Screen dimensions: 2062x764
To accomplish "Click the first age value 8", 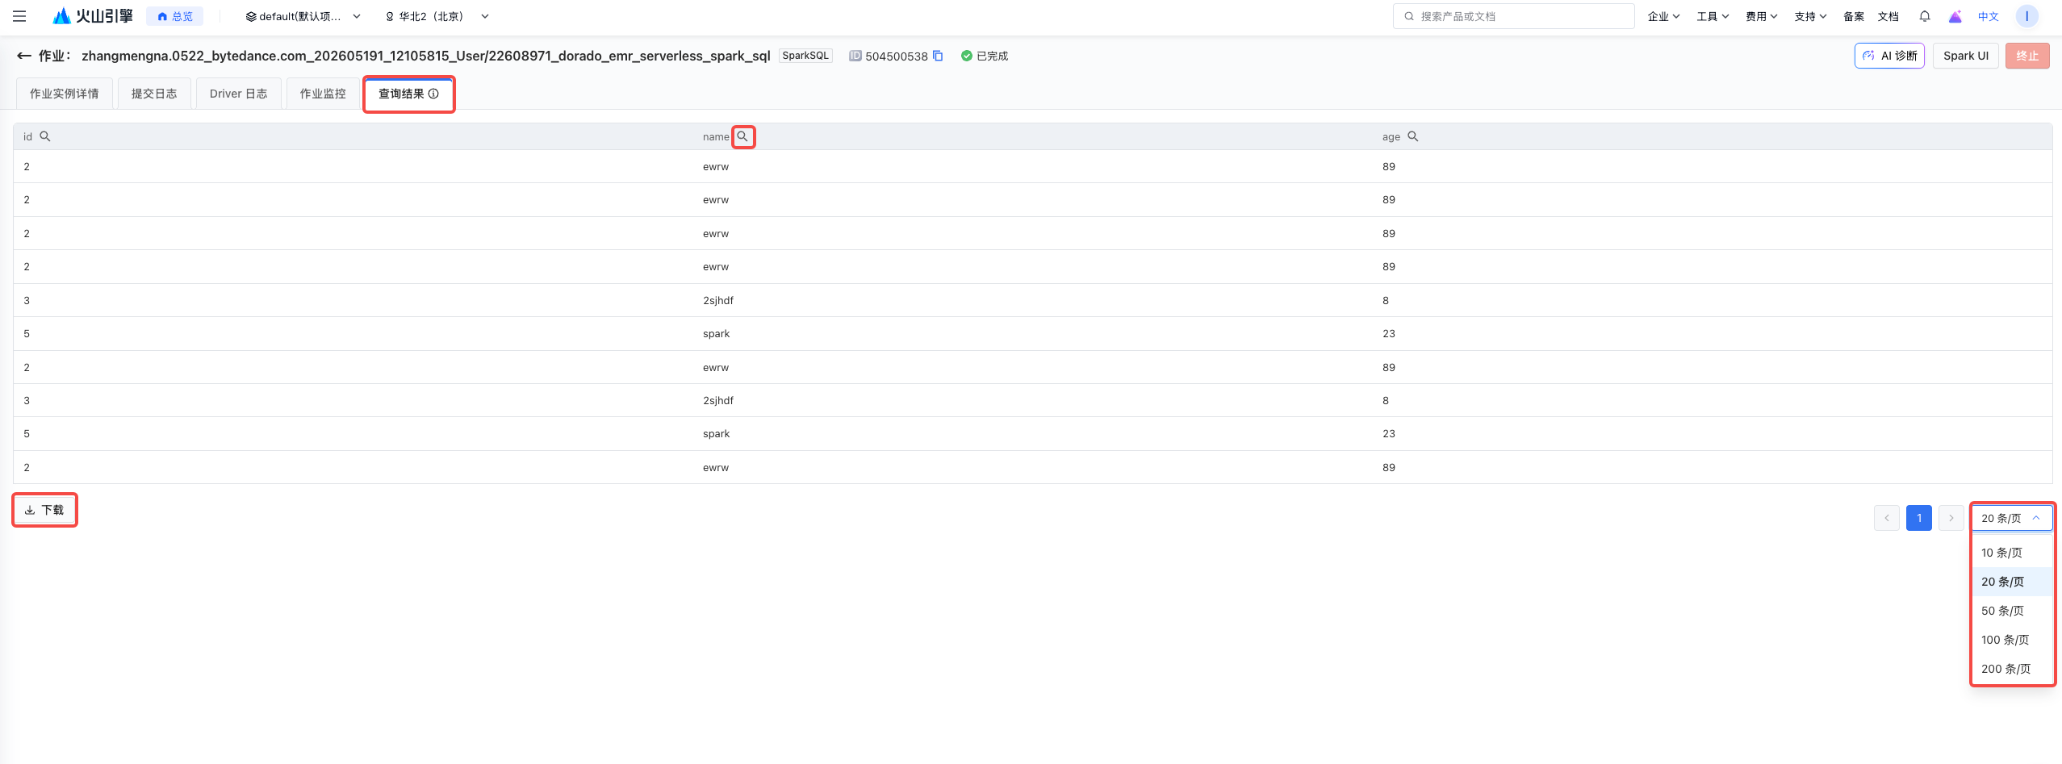I will [1386, 300].
